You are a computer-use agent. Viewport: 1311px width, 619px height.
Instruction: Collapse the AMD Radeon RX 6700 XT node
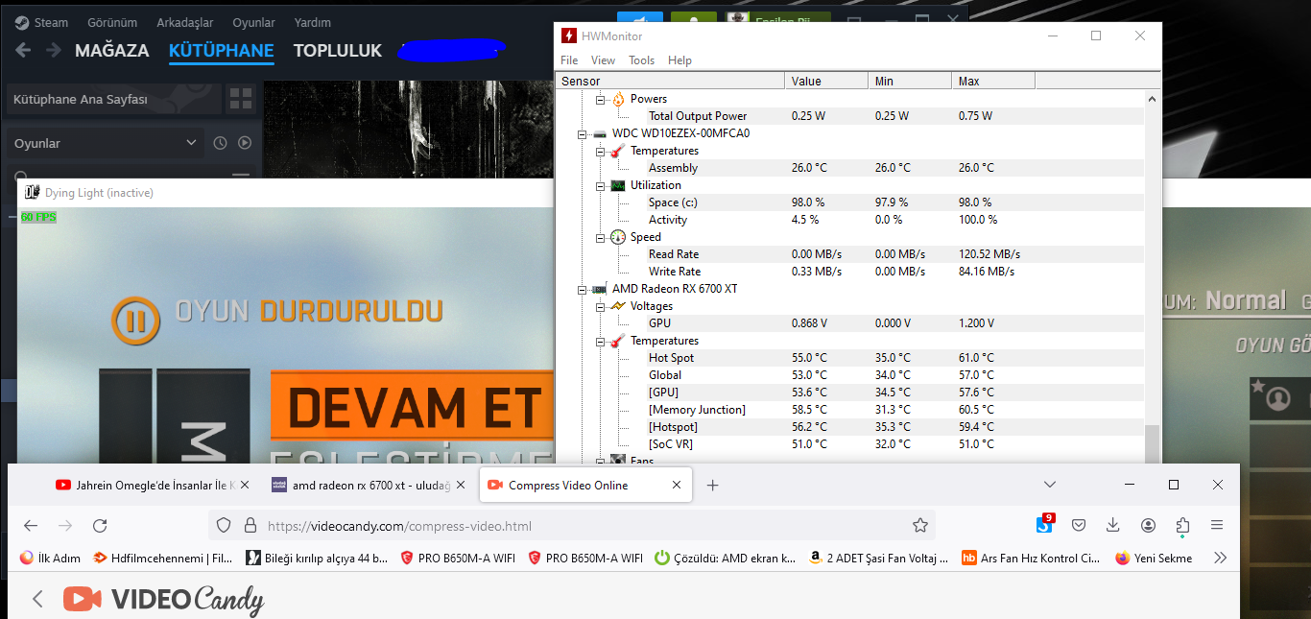[x=583, y=289]
